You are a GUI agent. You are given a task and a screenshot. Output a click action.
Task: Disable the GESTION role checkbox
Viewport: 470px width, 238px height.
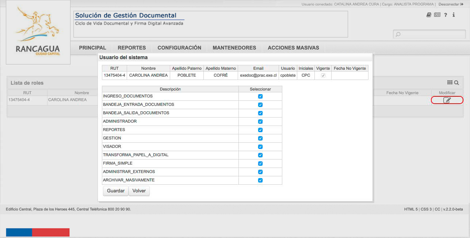[x=260, y=138]
